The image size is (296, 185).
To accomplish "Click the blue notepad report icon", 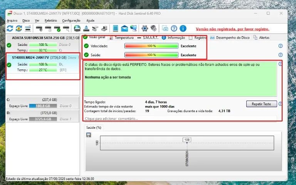I will [115, 29].
